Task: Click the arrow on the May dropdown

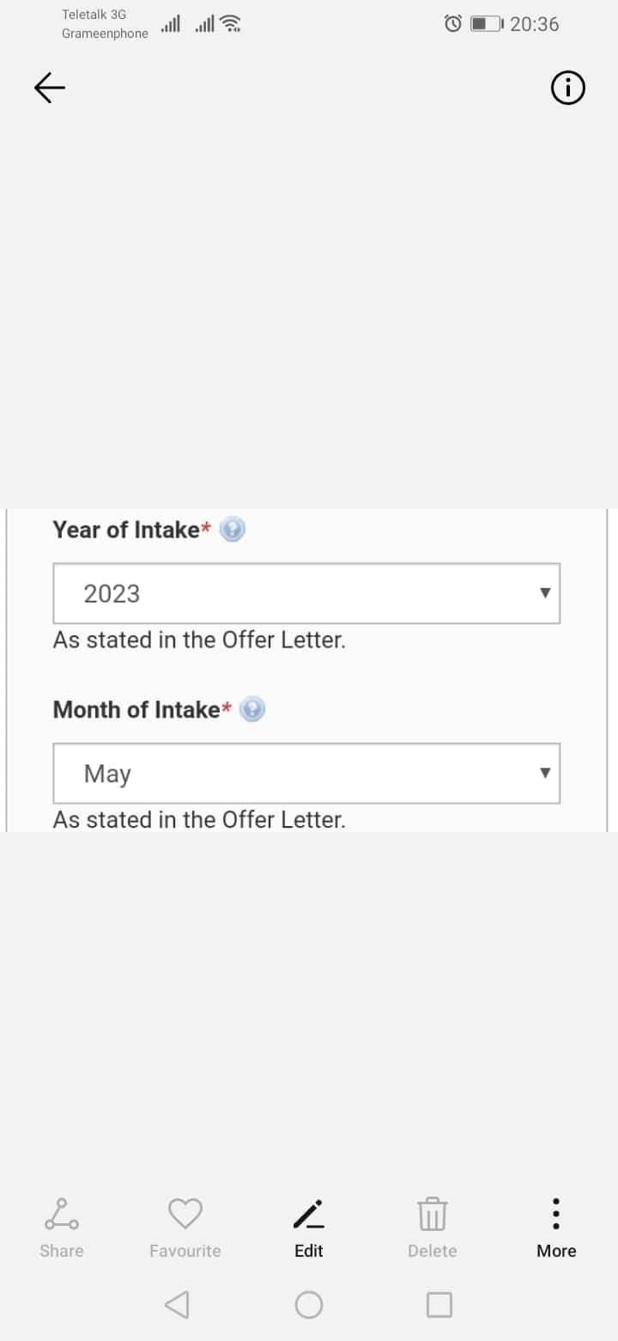Action: [544, 774]
